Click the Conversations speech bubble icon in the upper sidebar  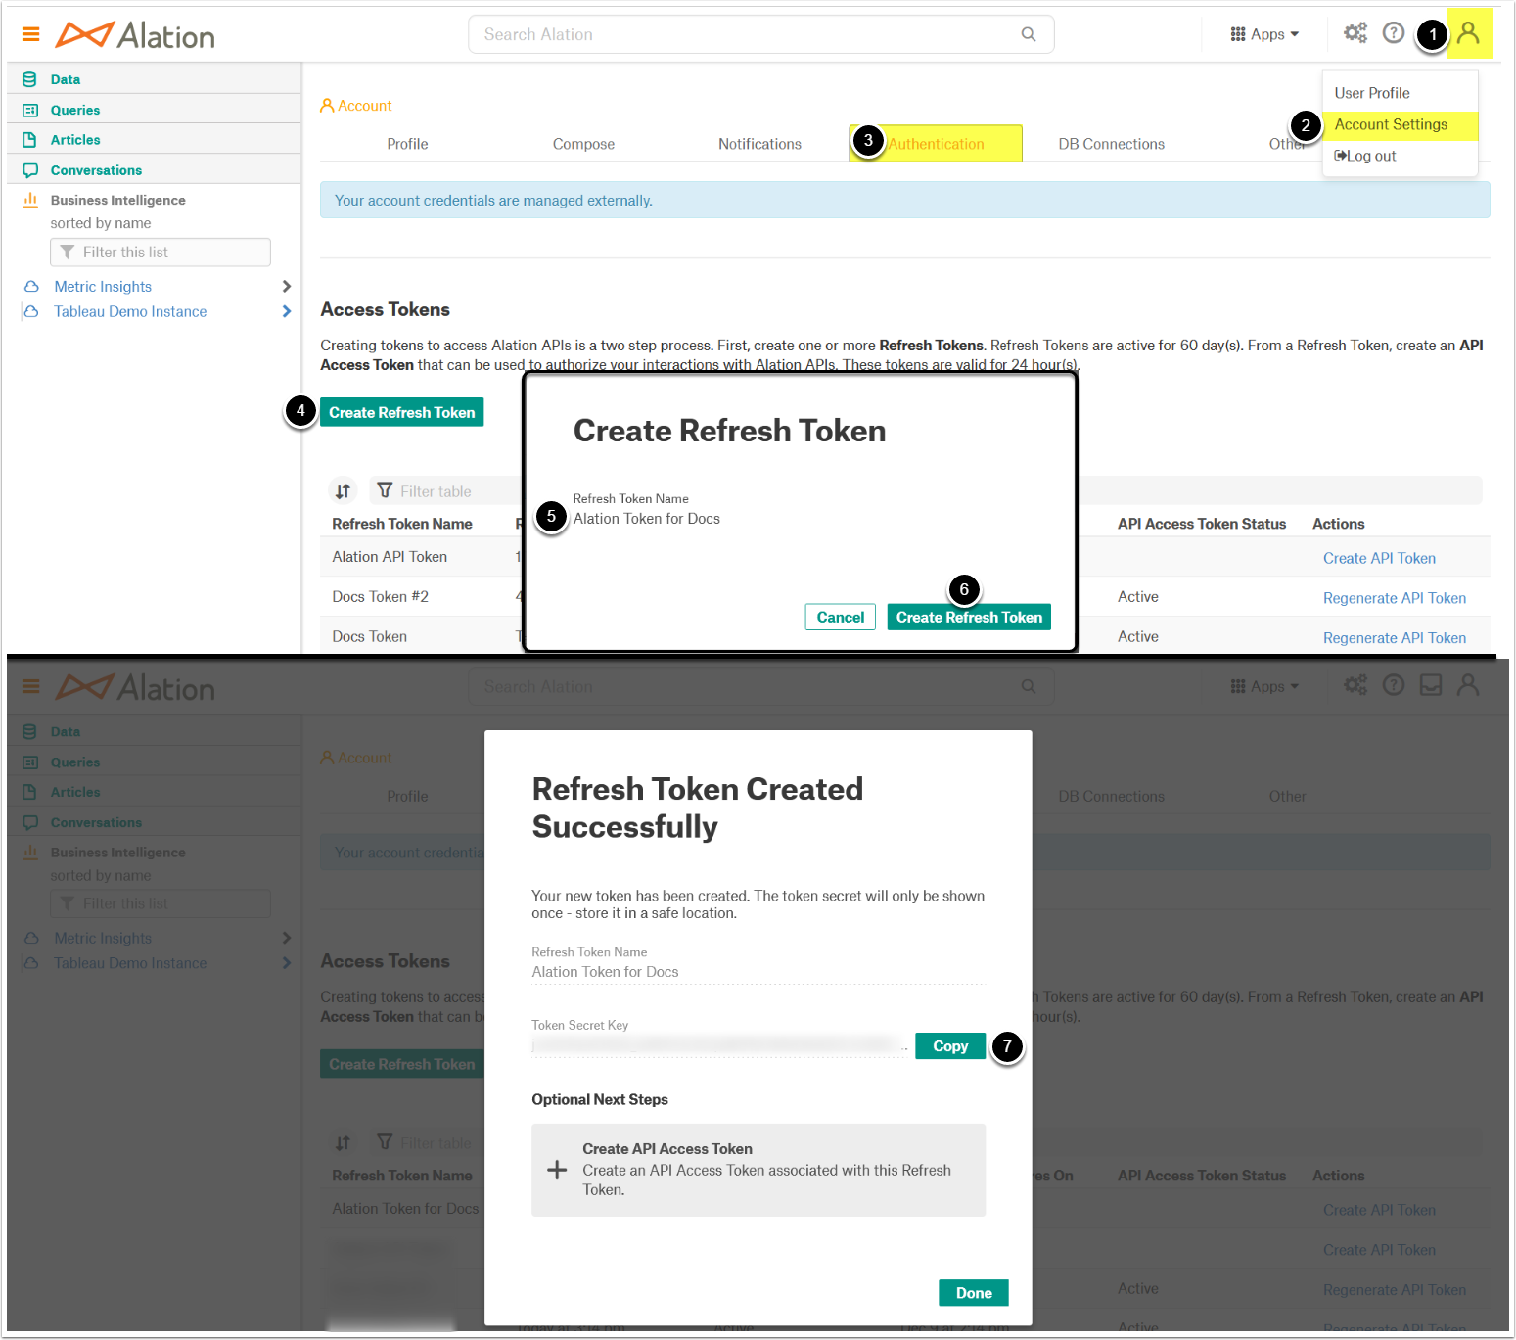[x=30, y=170]
